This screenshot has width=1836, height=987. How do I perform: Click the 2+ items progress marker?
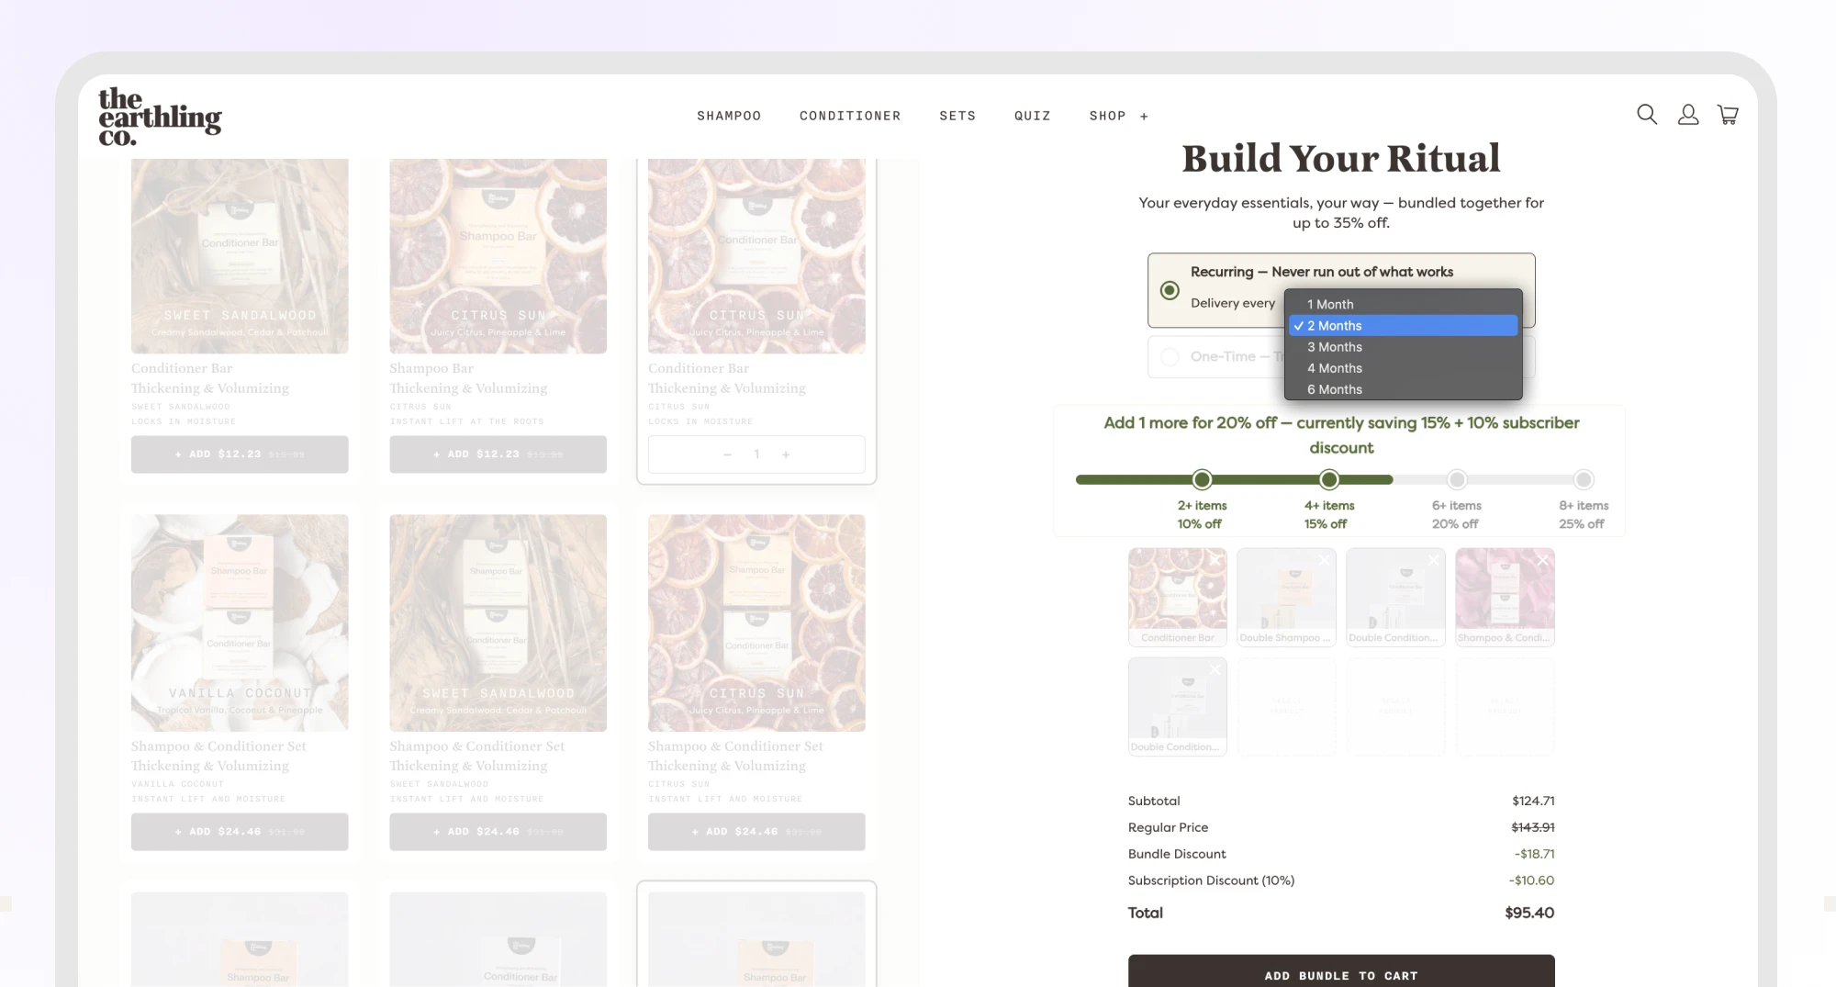pos(1202,479)
